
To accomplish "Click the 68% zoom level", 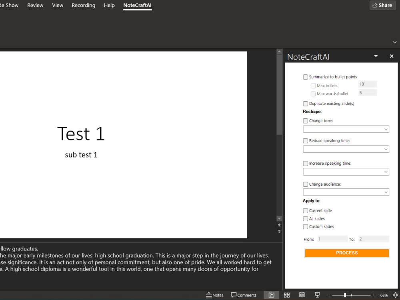I will (384, 295).
